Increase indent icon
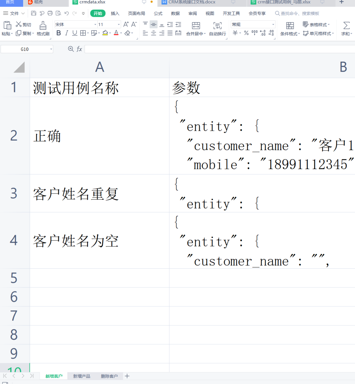Screen dimensions: 355x384 [x=178, y=24]
